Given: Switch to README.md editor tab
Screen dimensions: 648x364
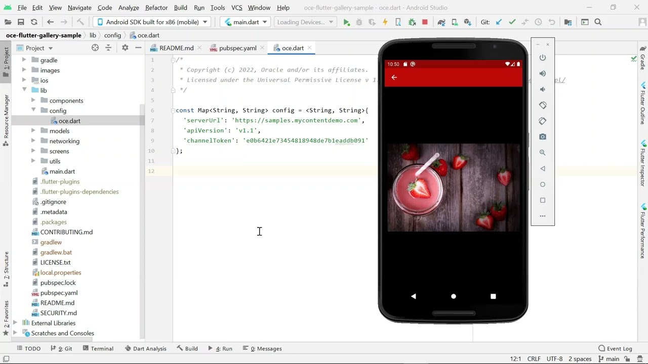Looking at the screenshot, I should coord(176,48).
